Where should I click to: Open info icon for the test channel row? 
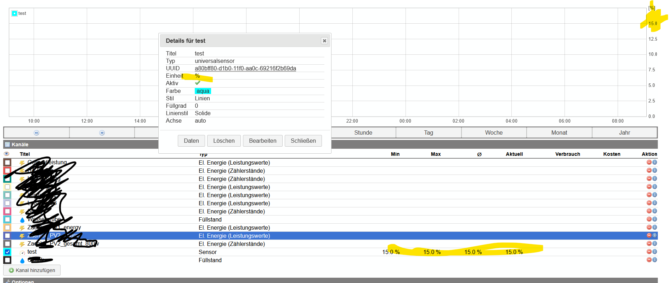coord(654,252)
